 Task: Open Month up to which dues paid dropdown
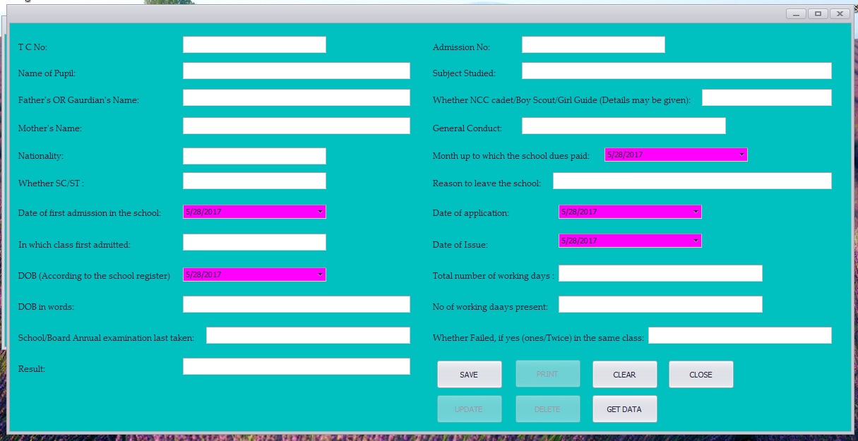(741, 155)
